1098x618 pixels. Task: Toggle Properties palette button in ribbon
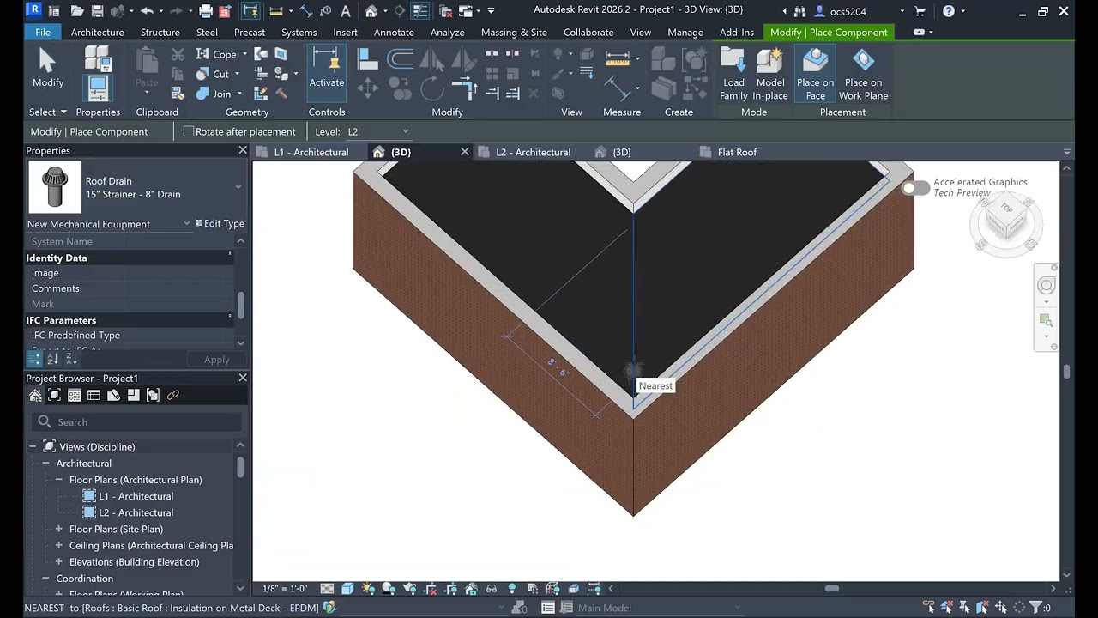tap(98, 88)
